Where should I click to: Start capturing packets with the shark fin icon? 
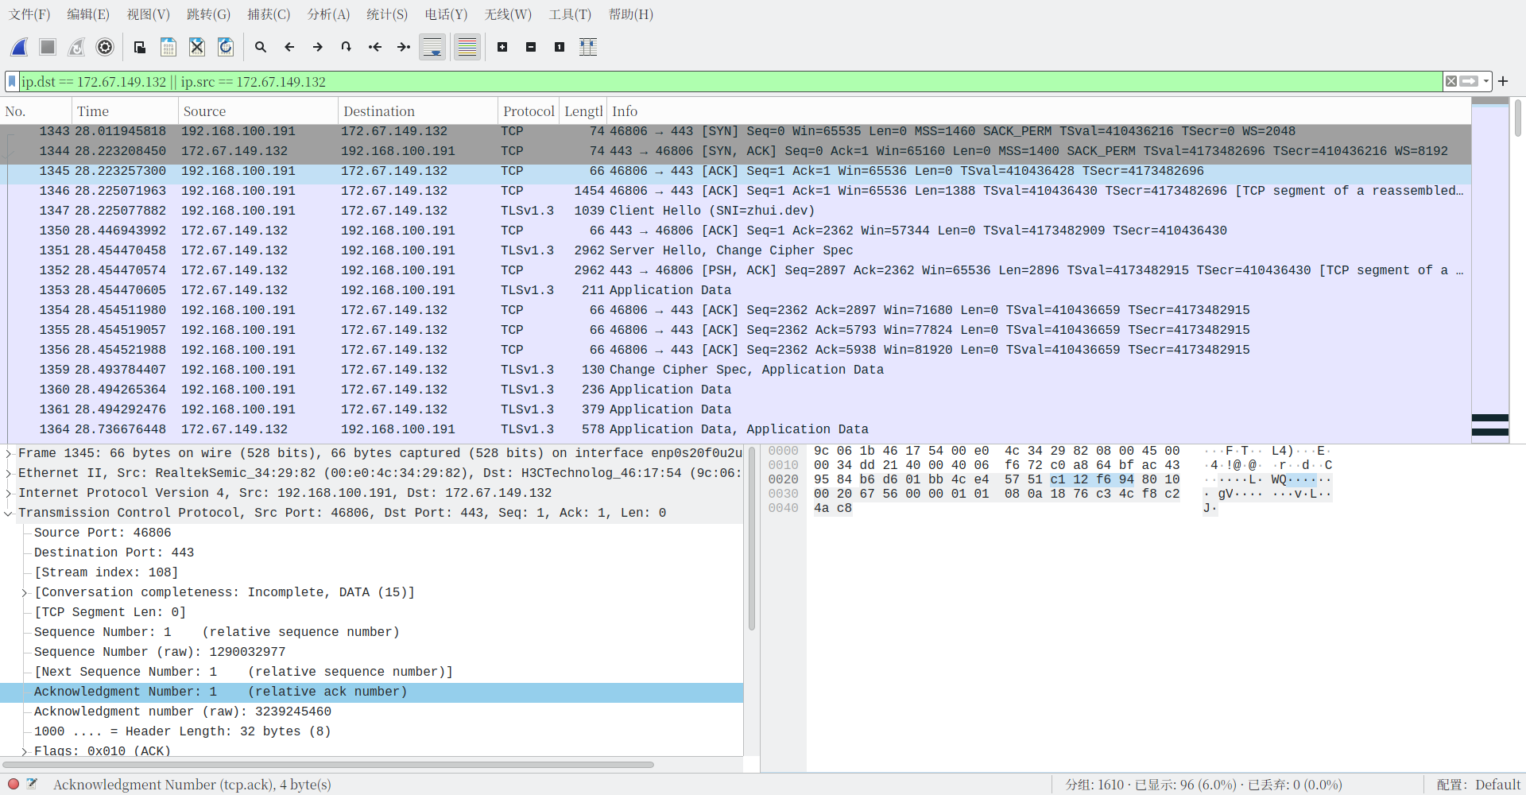pos(19,48)
